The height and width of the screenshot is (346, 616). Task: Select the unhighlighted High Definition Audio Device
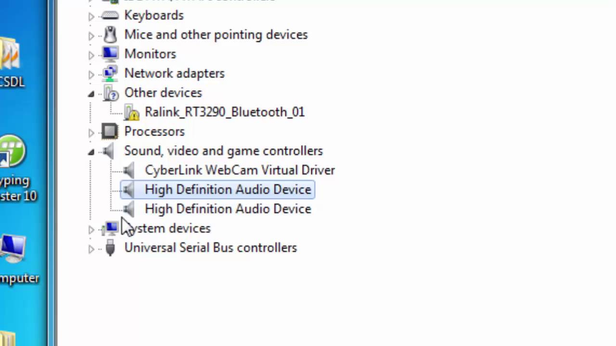tap(228, 209)
